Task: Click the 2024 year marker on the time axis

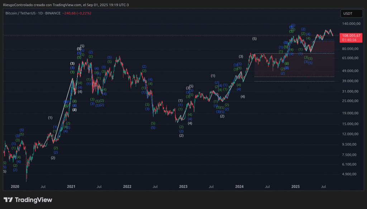Action: click(x=239, y=186)
